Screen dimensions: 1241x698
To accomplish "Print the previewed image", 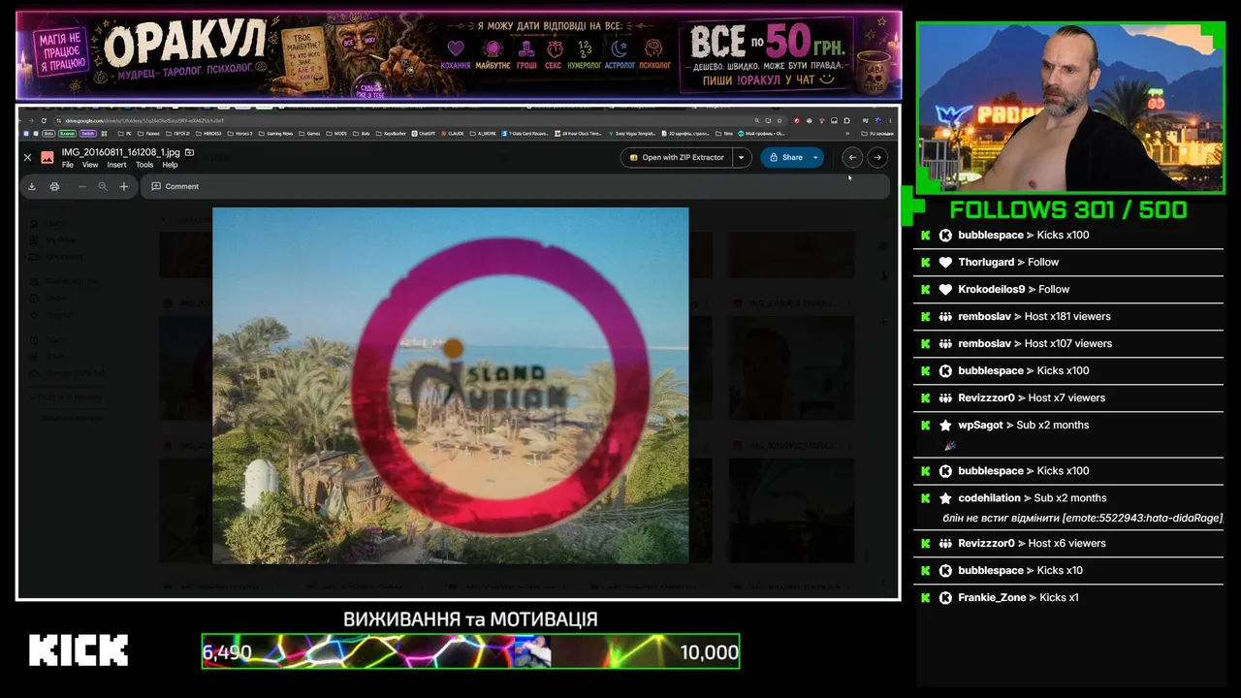I will click(54, 186).
